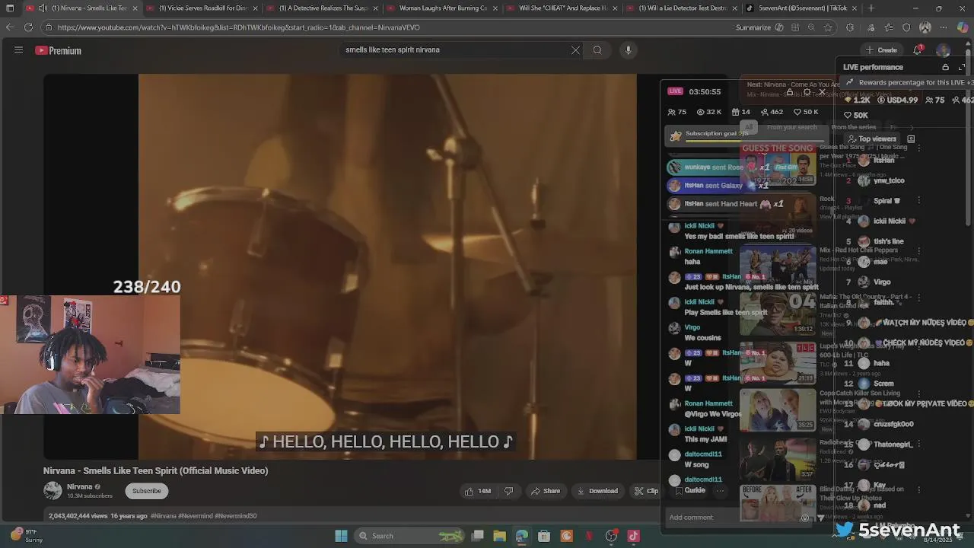Switch to A Detective Realizes The Suspect tab
The image size is (974, 548).
click(323, 8)
